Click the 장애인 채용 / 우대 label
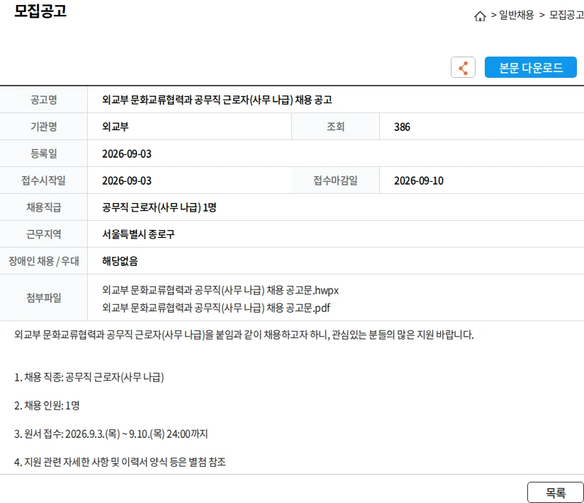 43,261
